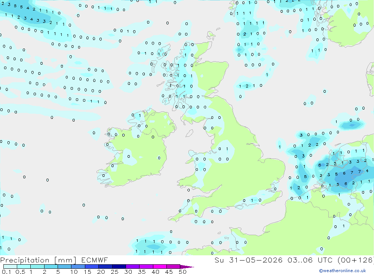Image resolution: width=374 pixels, height=274 pixels.
Task: Click the 20–25 mm legend color swatch
Action: 105,267
